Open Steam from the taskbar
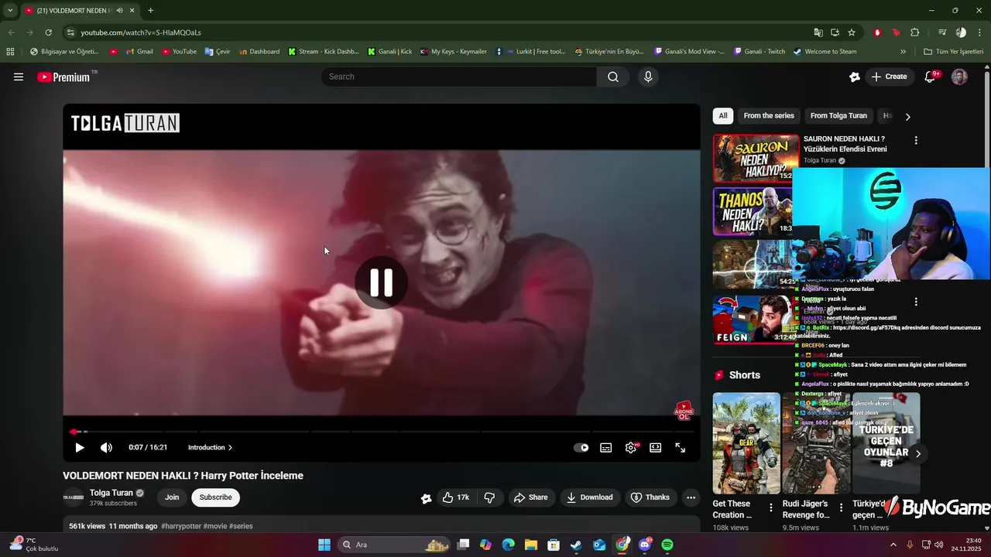The width and height of the screenshot is (991, 557). pyautogui.click(x=576, y=545)
